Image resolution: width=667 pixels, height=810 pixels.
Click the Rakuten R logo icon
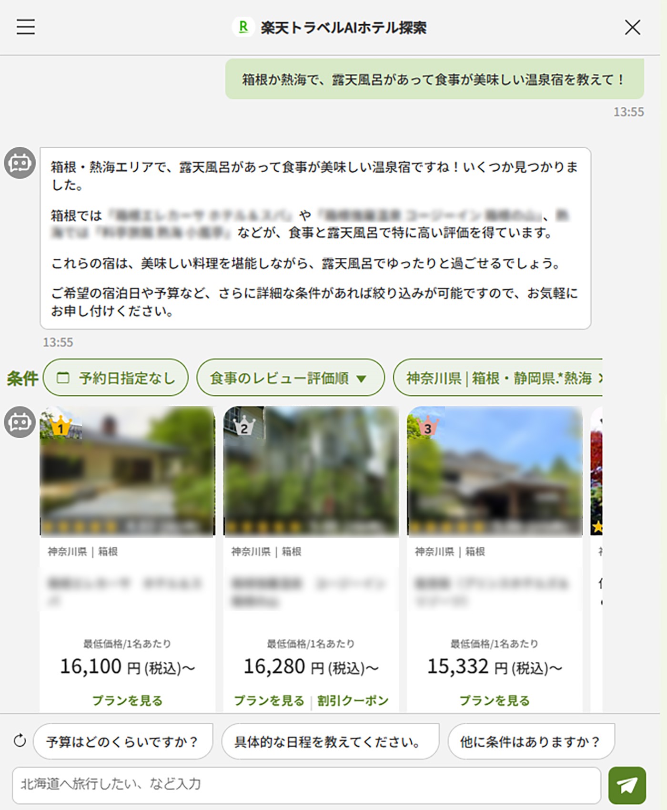[243, 27]
